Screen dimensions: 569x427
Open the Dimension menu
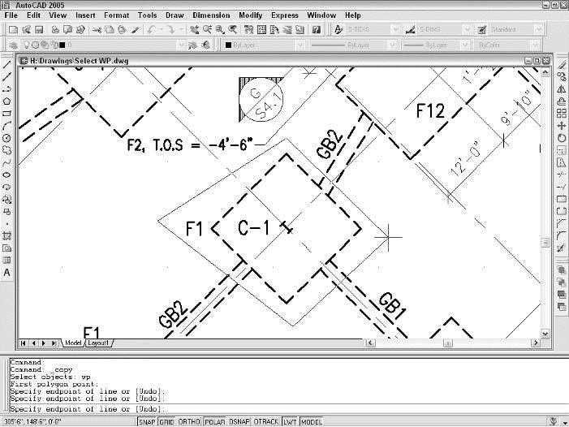211,15
